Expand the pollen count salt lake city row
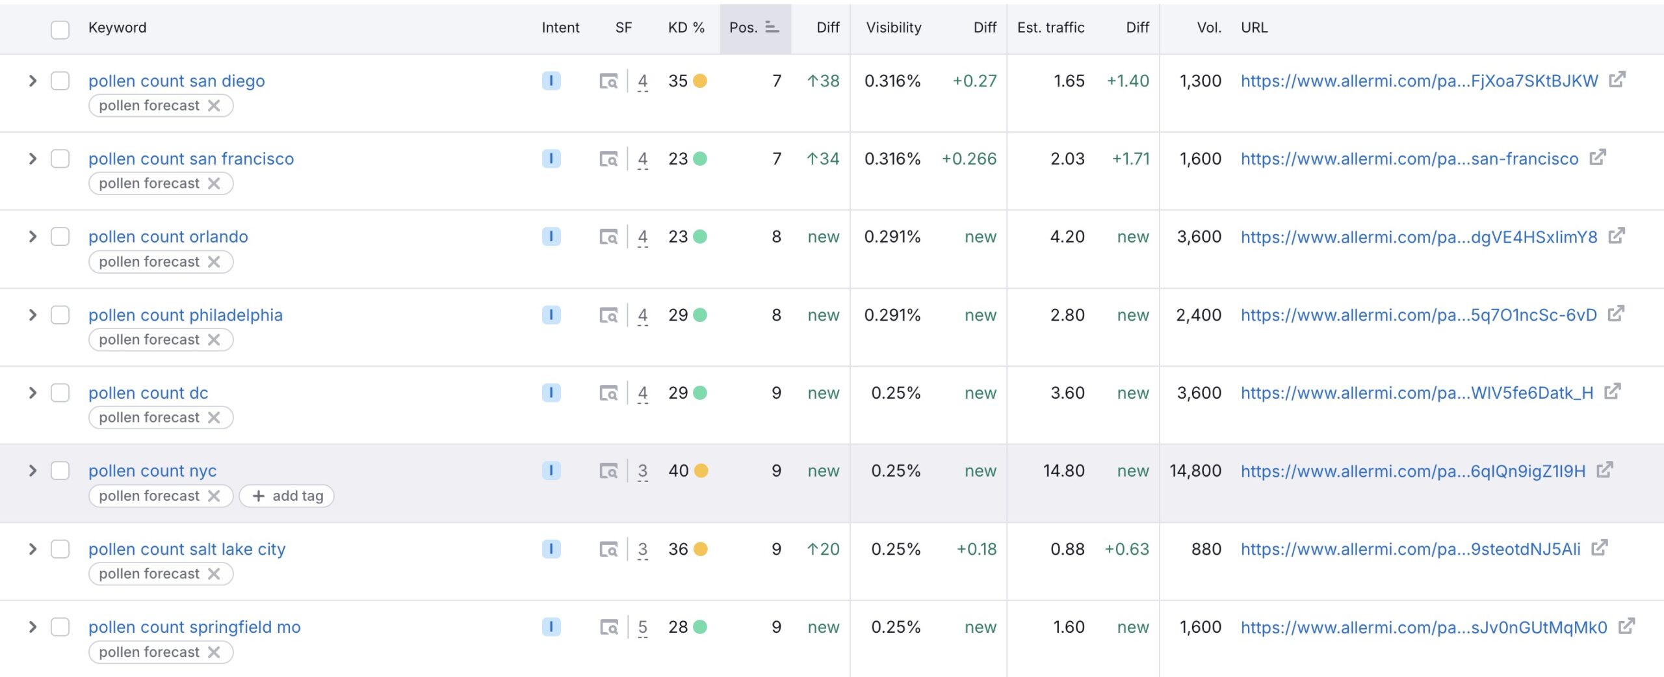Image resolution: width=1664 pixels, height=677 pixels. click(x=32, y=549)
